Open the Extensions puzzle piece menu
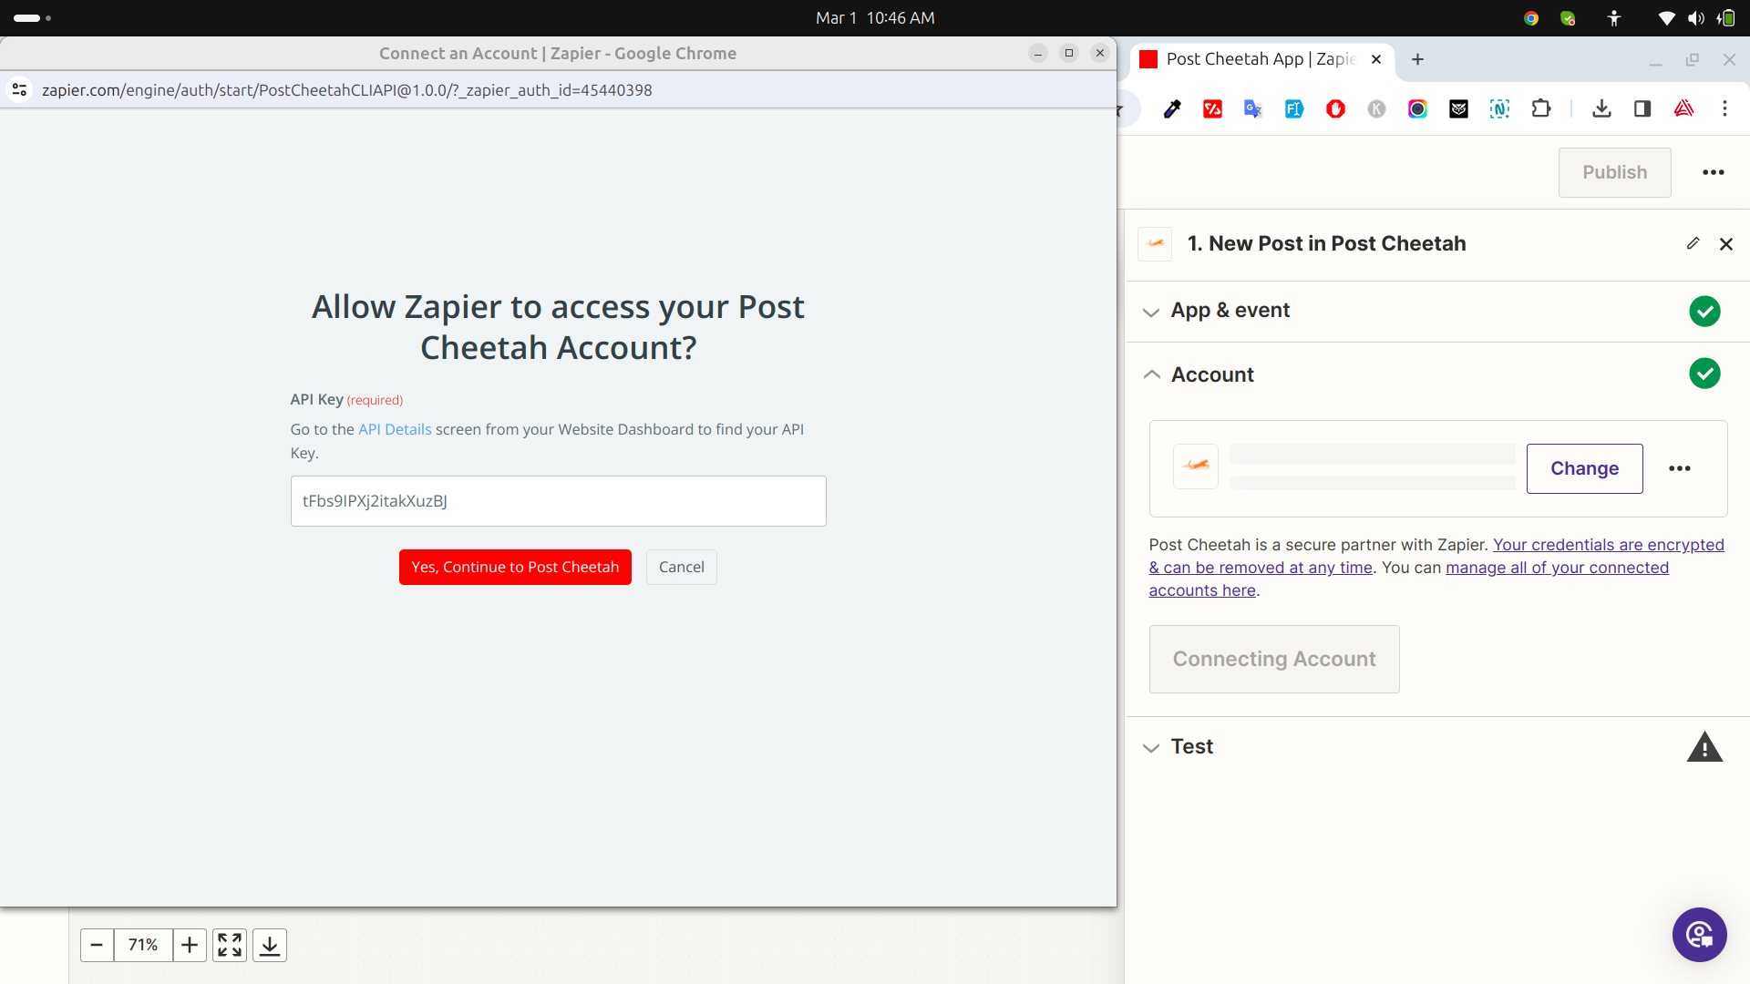Image resolution: width=1750 pixels, height=984 pixels. click(1541, 108)
